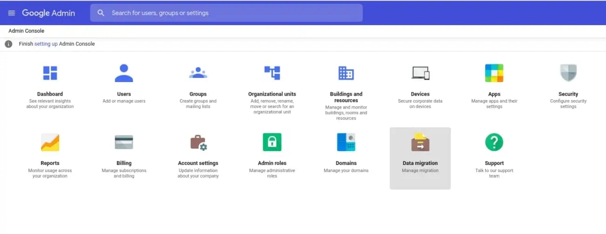Click the 'Buildings and resources' title text
606x234 pixels.
tap(346, 97)
